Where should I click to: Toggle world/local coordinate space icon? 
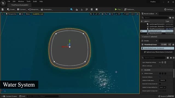pyautogui.click(x=103, y=14)
